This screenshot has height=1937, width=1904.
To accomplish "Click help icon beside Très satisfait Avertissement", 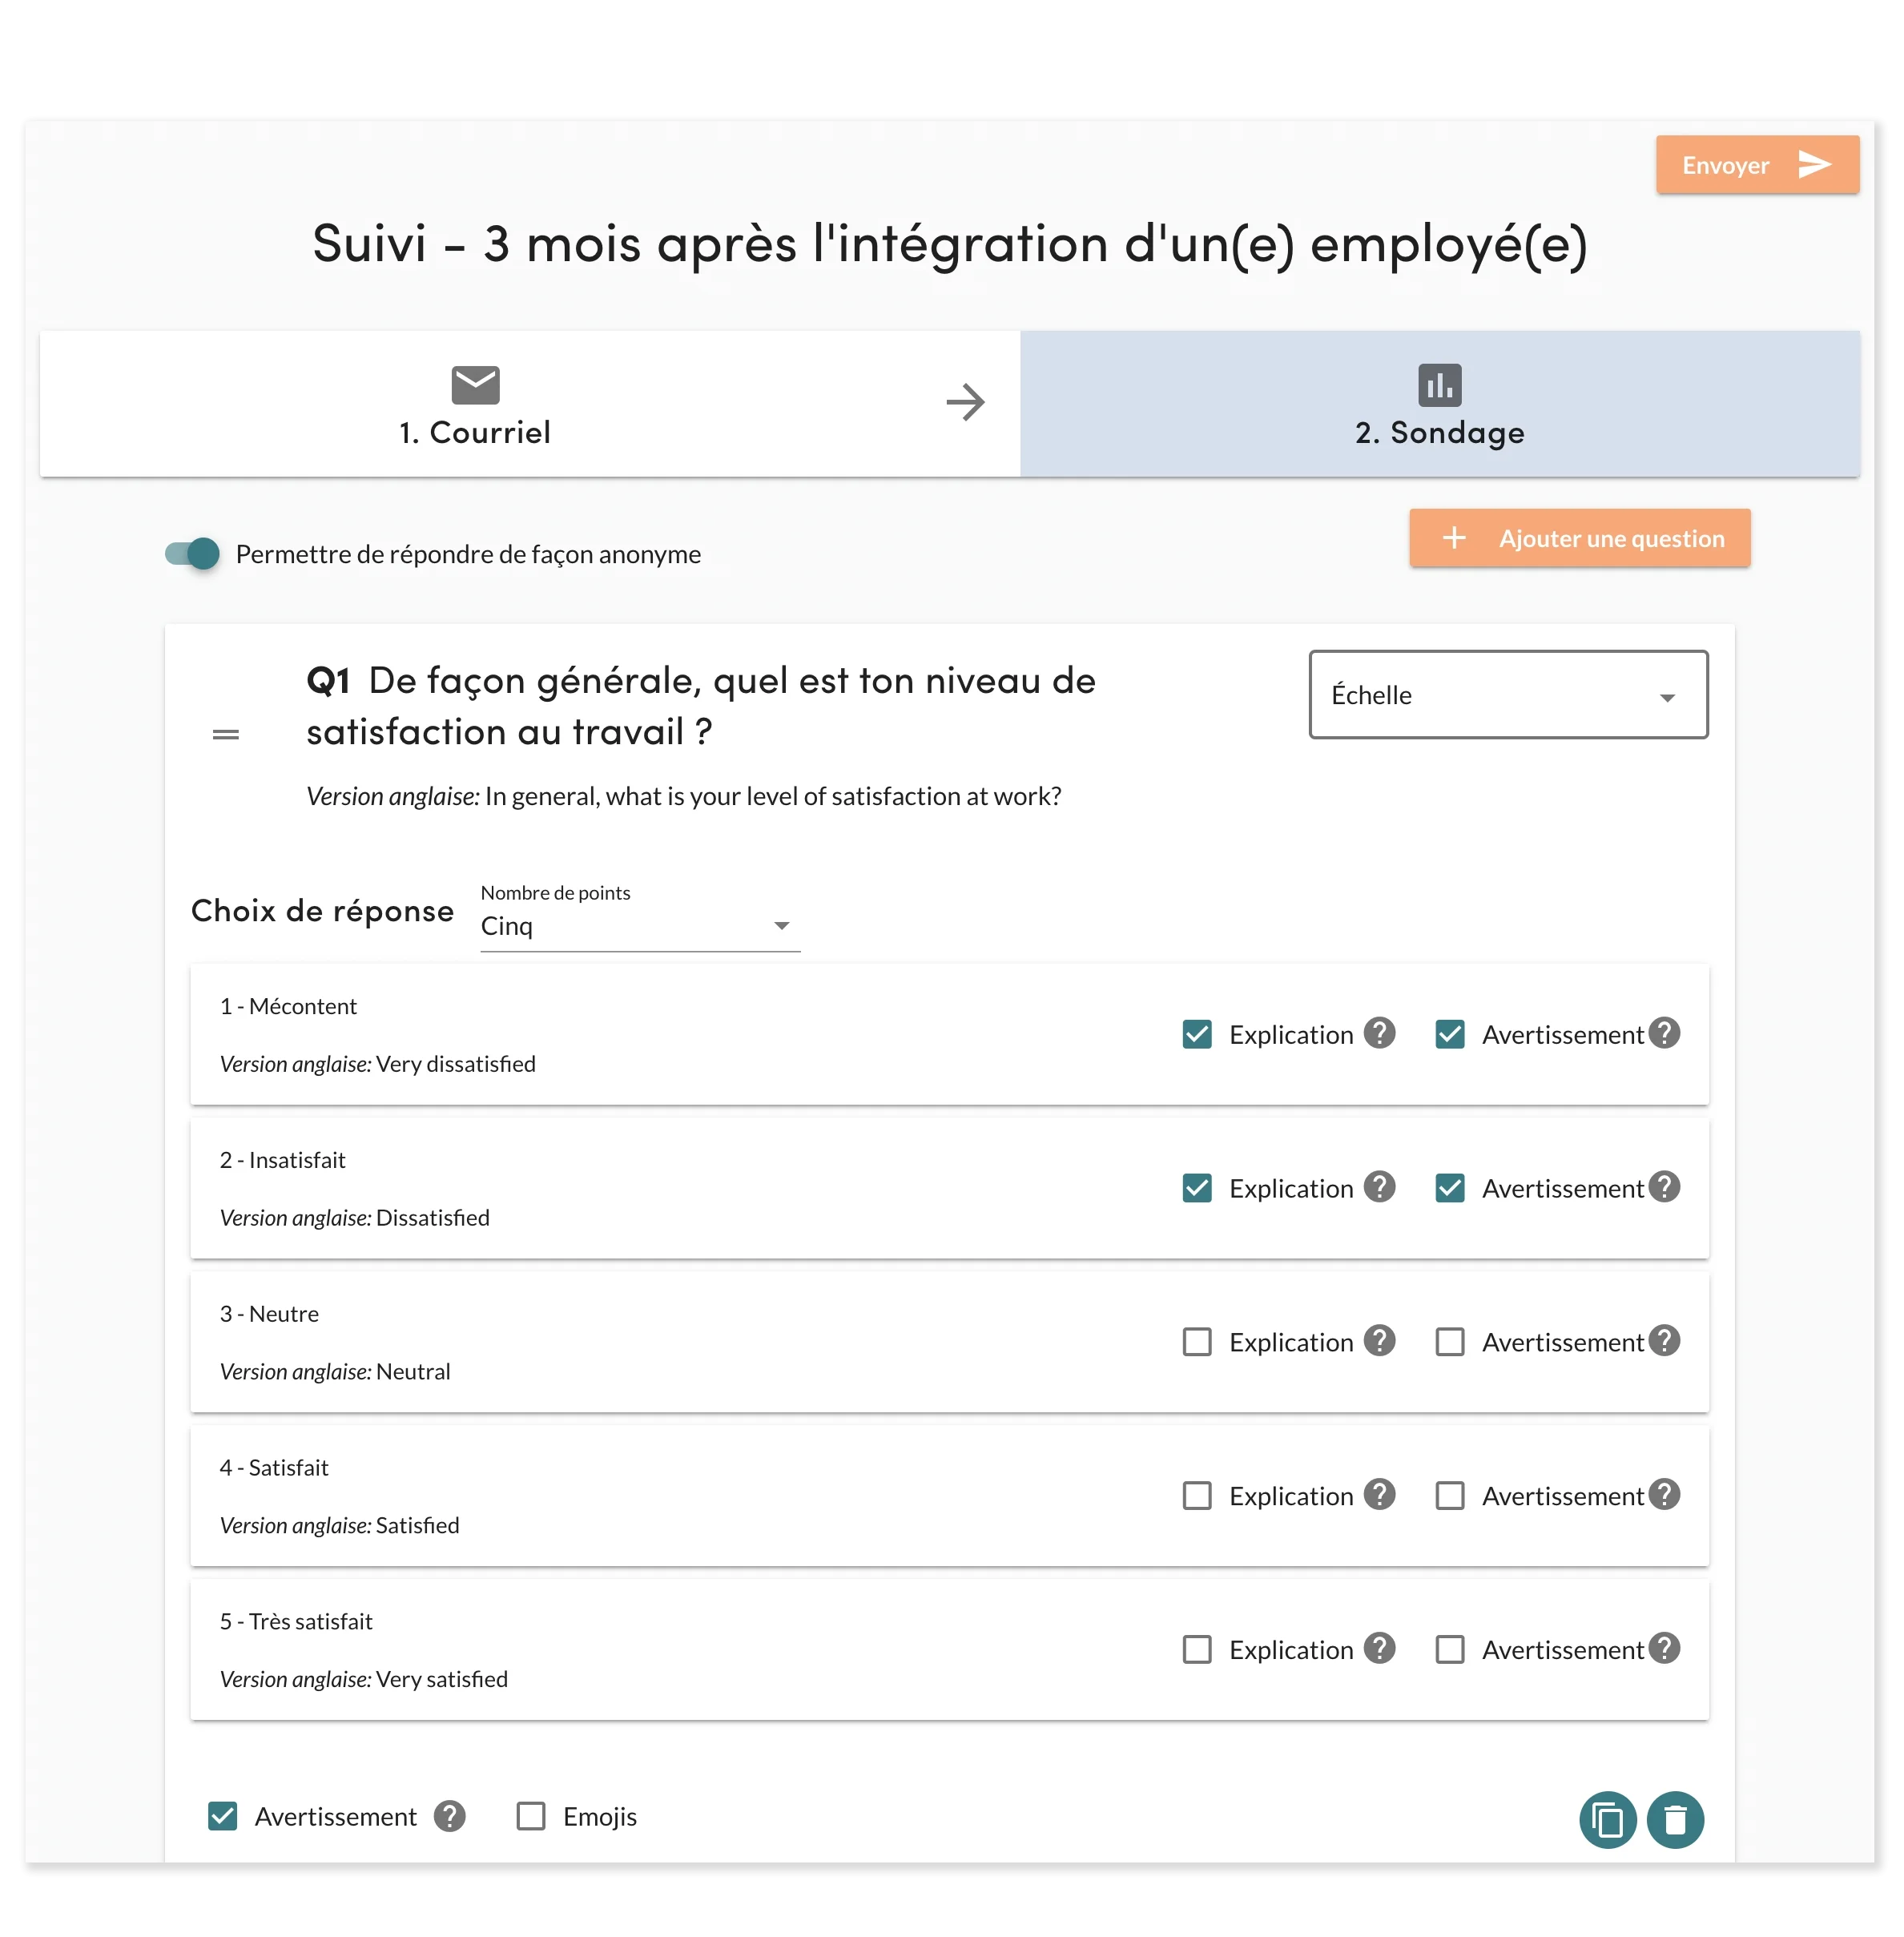I will click(x=1664, y=1648).
